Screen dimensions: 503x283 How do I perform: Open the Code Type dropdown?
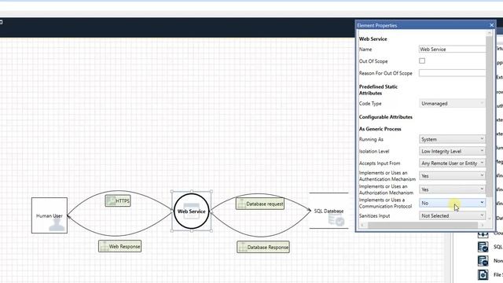point(452,103)
